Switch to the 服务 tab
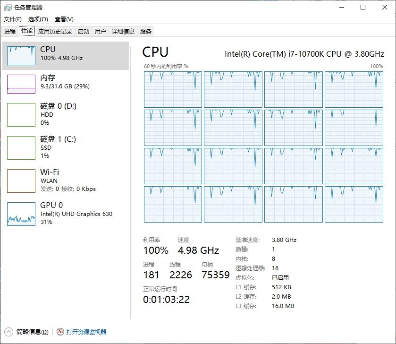 tap(145, 31)
